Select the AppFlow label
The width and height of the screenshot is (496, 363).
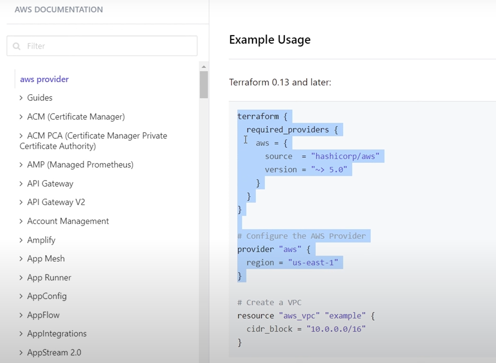pyautogui.click(x=43, y=315)
